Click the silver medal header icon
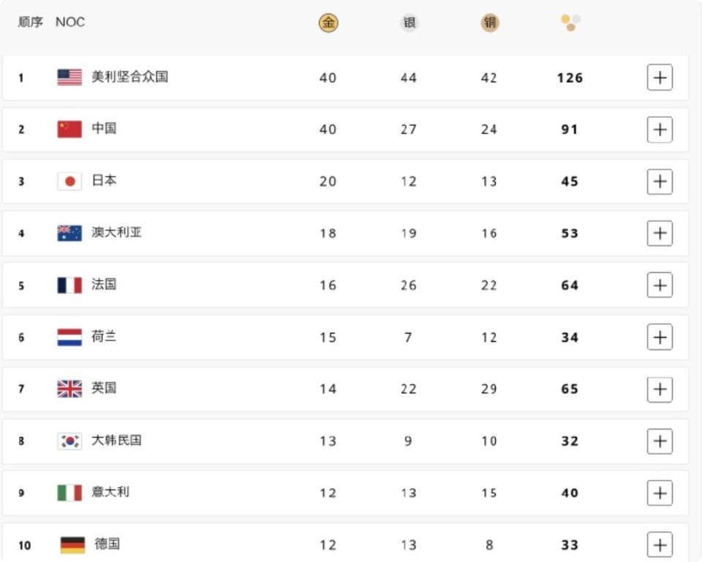This screenshot has height=562, width=702. coord(409,23)
